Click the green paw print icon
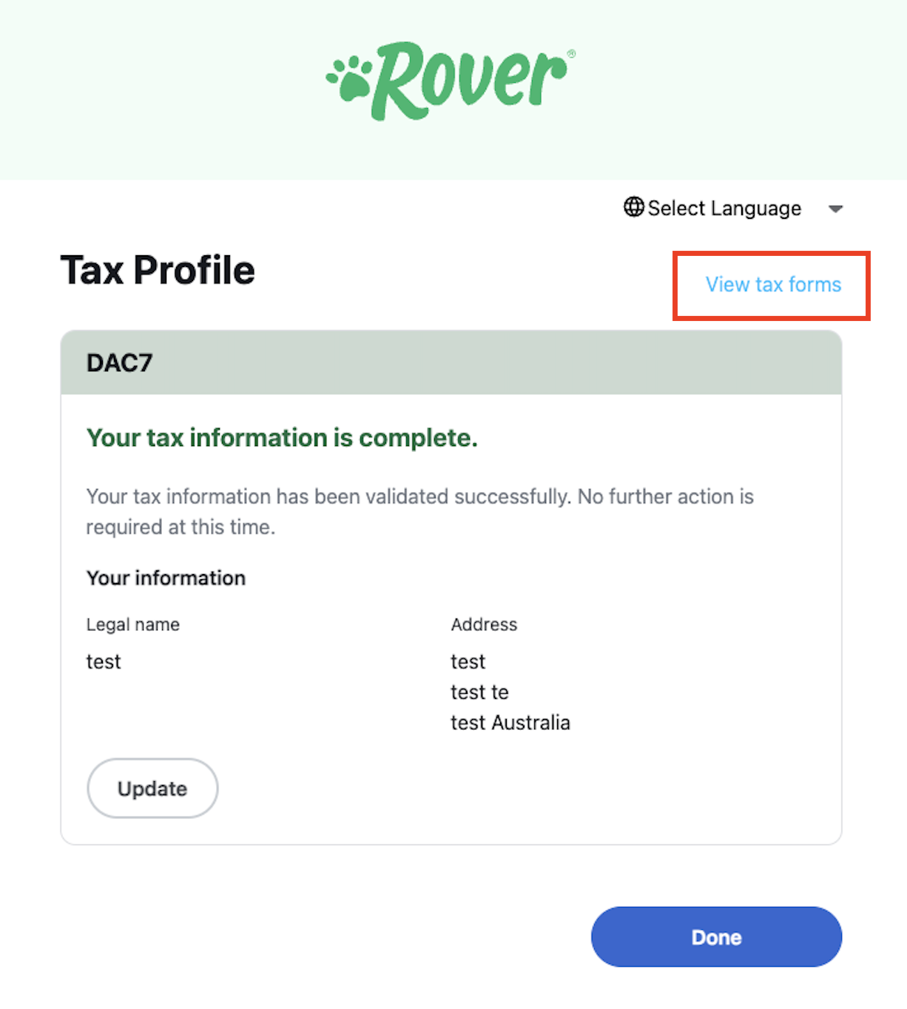Screen dimensions: 907x1009 coord(349,78)
